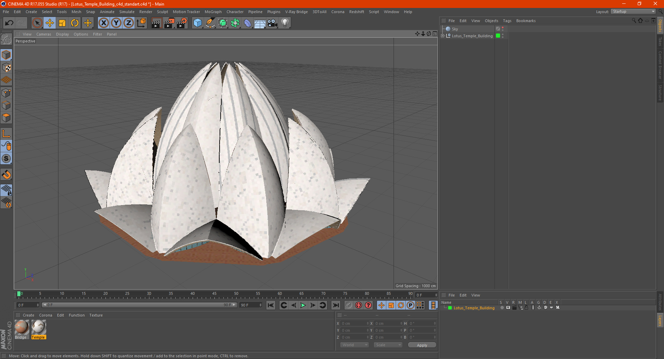This screenshot has width=664, height=359.
Task: Open the World coordinate dropdown
Action: [354, 345]
